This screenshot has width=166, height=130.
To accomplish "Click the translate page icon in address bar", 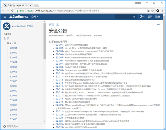I will click(148, 11).
